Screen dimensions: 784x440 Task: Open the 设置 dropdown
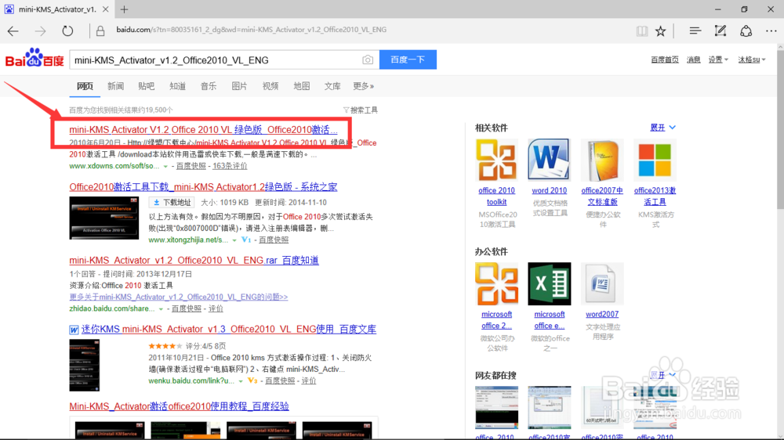(x=718, y=60)
